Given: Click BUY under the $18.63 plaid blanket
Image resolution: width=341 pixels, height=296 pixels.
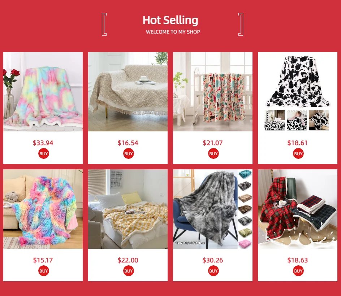Looking at the screenshot, I should 298,271.
